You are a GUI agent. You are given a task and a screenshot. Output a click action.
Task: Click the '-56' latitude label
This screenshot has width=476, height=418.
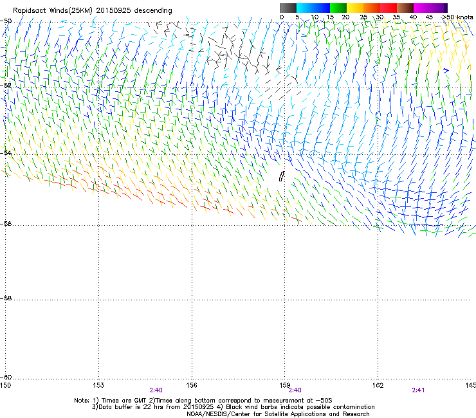tap(6, 223)
